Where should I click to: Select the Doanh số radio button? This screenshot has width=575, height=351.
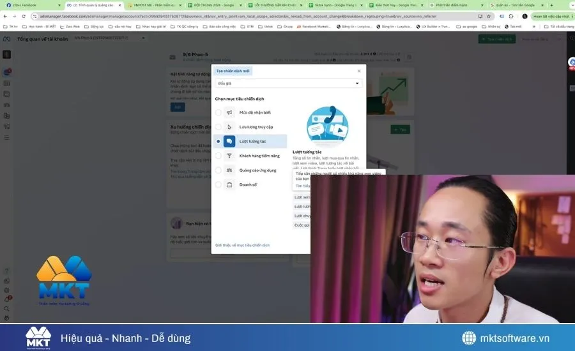[x=218, y=184]
